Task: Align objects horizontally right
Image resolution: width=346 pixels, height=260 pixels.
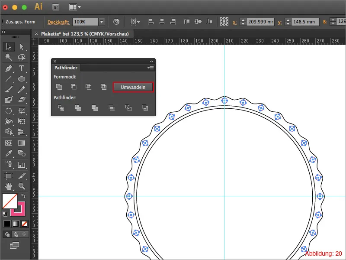Action: tap(173, 22)
